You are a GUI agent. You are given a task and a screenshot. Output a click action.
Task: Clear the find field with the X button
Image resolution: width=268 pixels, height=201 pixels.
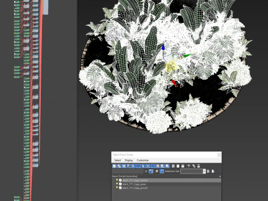point(146,171)
